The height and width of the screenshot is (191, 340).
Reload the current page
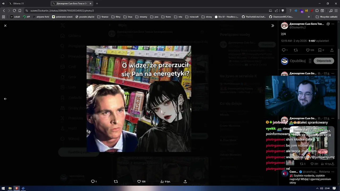tap(14, 11)
